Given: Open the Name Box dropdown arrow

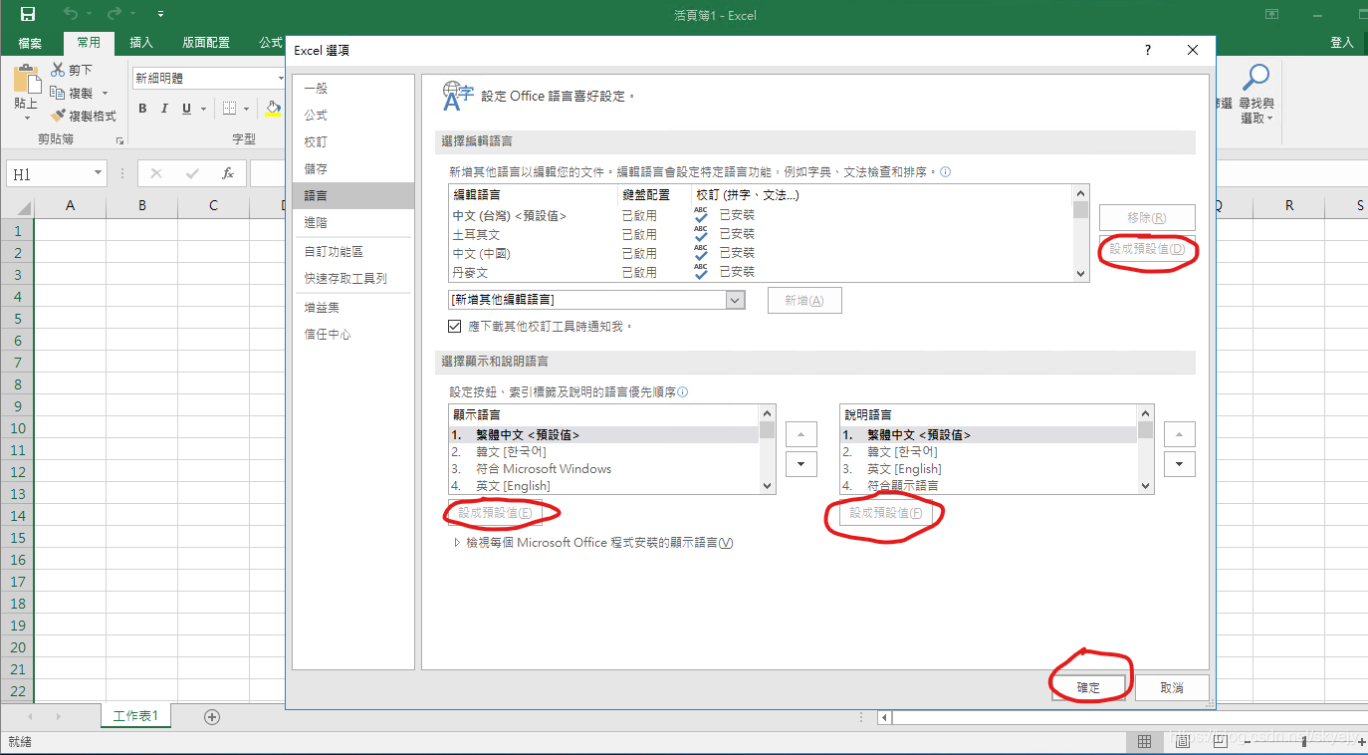Looking at the screenshot, I should (98, 173).
